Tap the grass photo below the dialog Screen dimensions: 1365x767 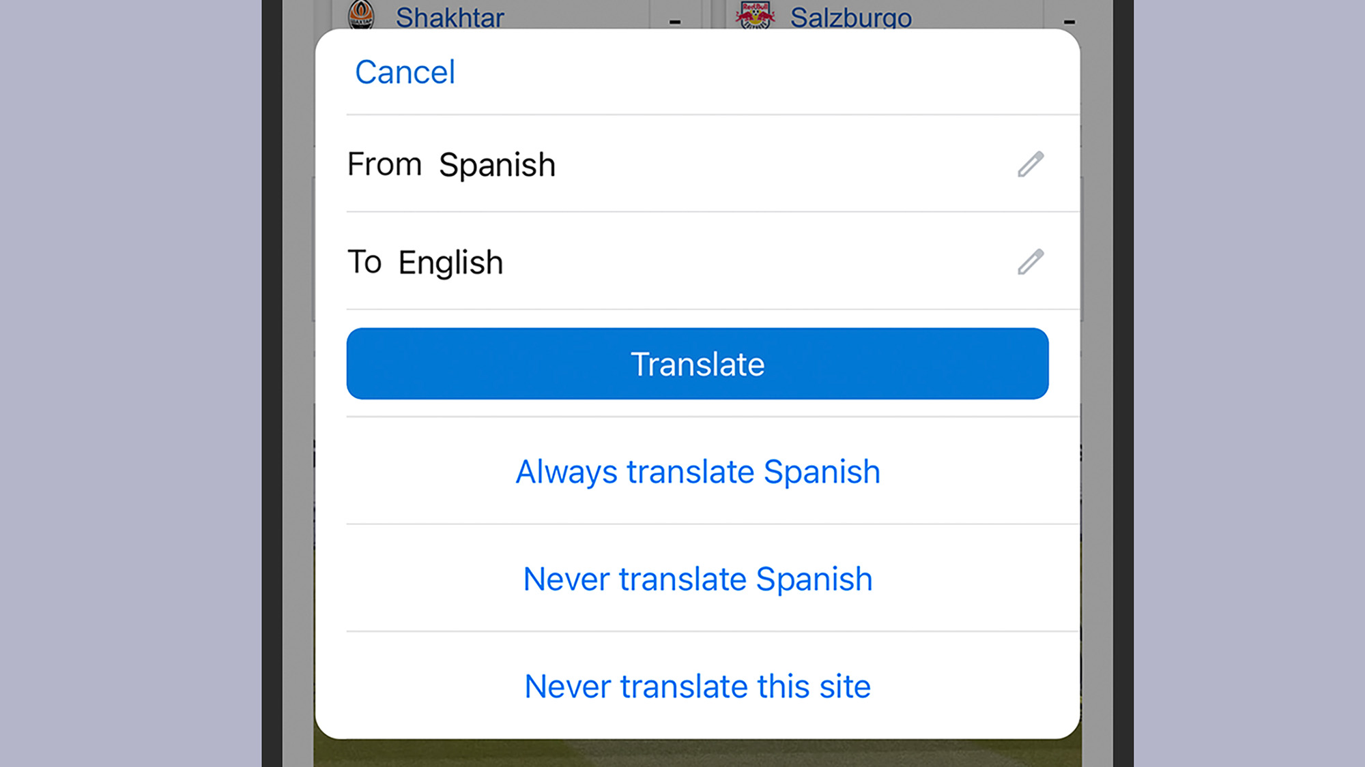(696, 753)
